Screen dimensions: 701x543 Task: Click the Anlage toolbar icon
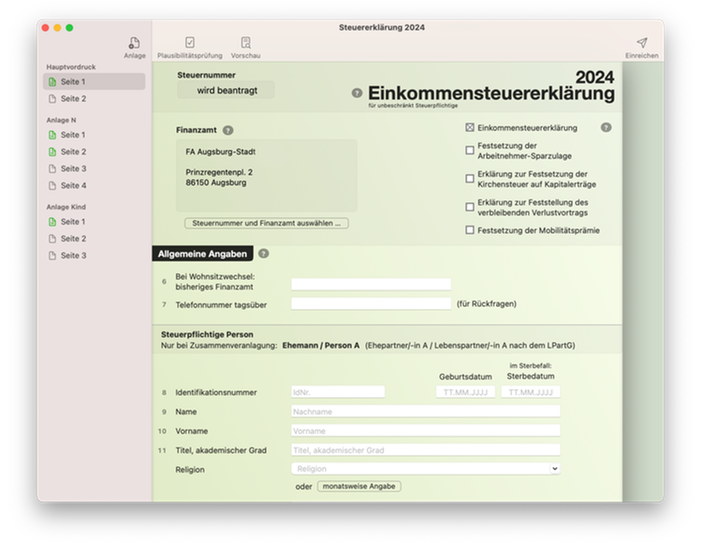[x=134, y=44]
